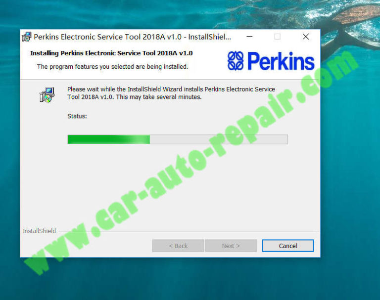Click the installation progress bar
The image size is (380, 300).
(x=178, y=139)
